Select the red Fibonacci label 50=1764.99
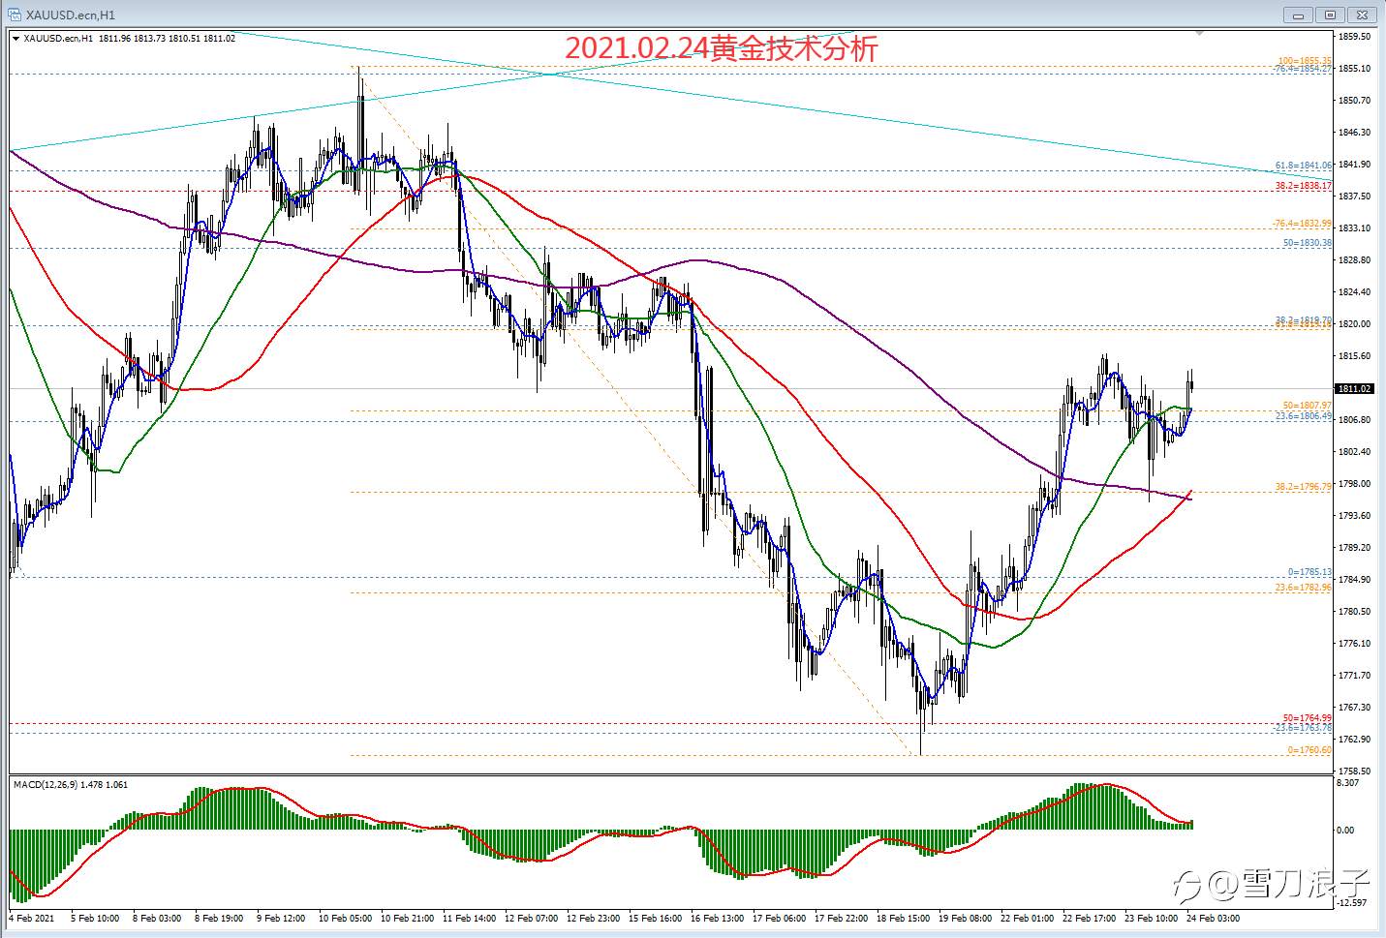 point(1308,718)
